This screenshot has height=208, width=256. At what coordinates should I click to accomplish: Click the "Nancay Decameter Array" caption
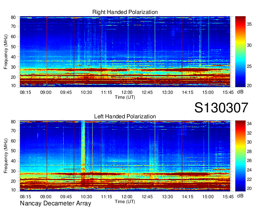point(55,203)
